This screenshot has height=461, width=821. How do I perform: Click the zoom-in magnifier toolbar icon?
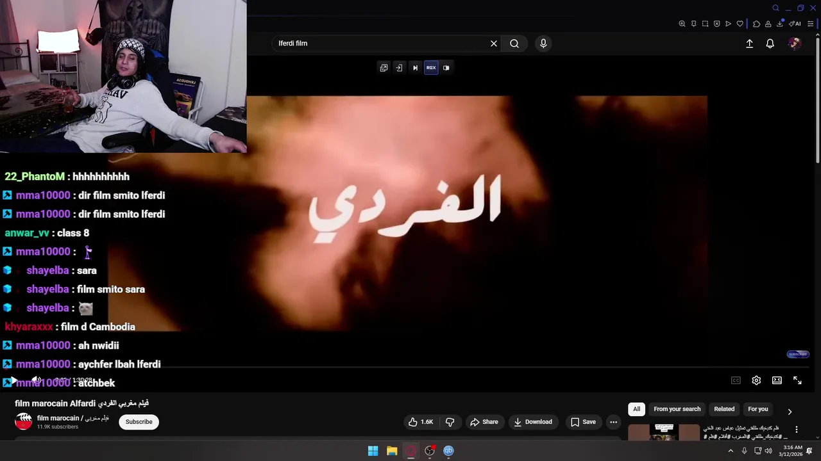pyautogui.click(x=682, y=24)
